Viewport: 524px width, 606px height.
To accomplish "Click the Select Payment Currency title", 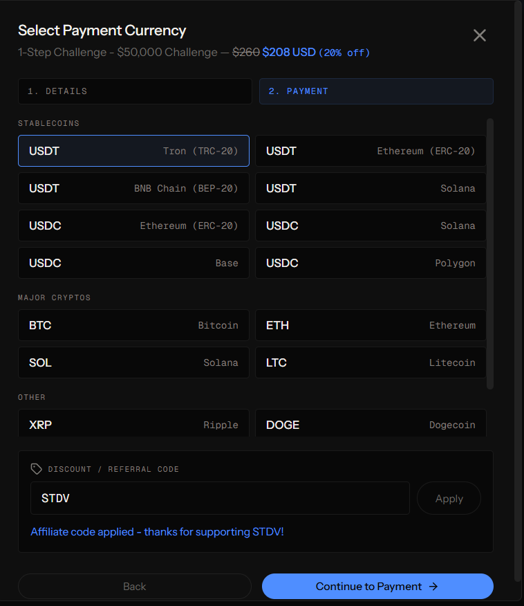I will tap(102, 30).
